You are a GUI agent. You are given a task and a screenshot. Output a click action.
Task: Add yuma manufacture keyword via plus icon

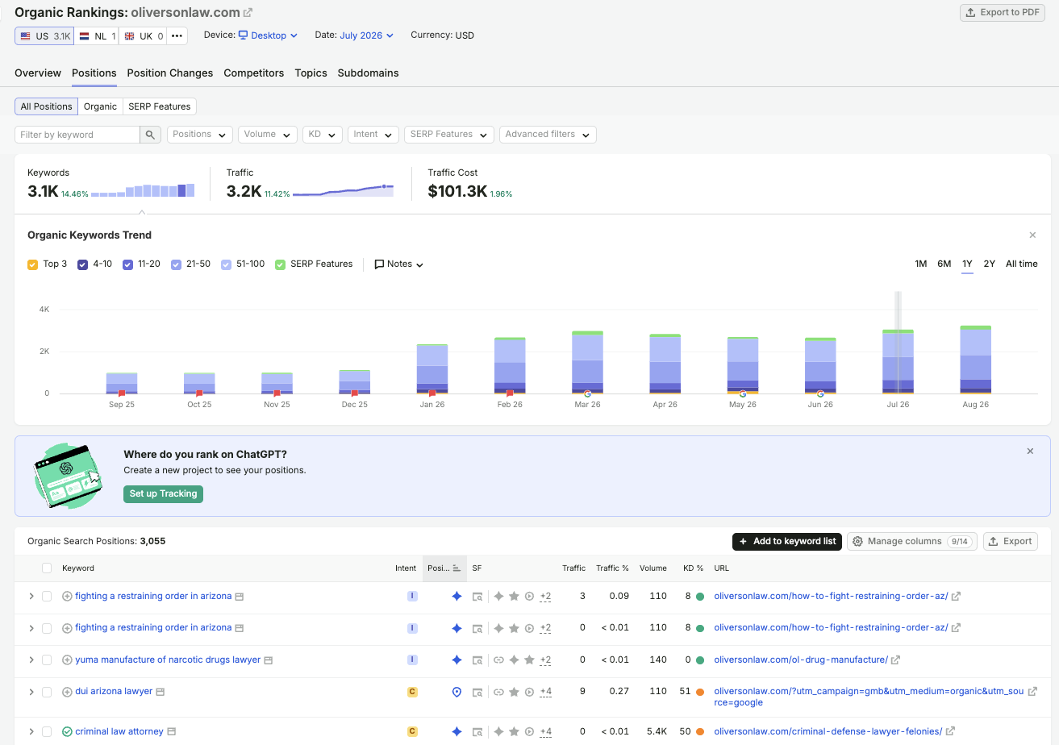click(68, 660)
